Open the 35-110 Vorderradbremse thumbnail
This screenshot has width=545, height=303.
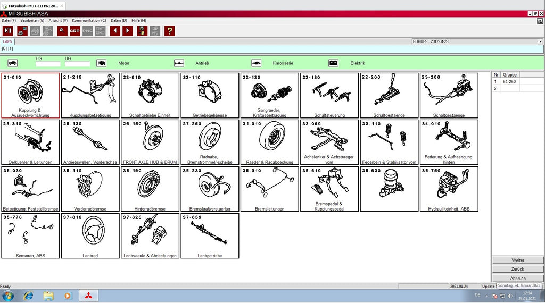click(x=90, y=189)
